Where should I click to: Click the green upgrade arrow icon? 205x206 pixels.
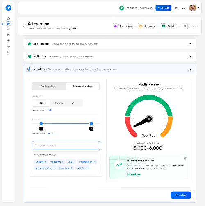point(121,8)
